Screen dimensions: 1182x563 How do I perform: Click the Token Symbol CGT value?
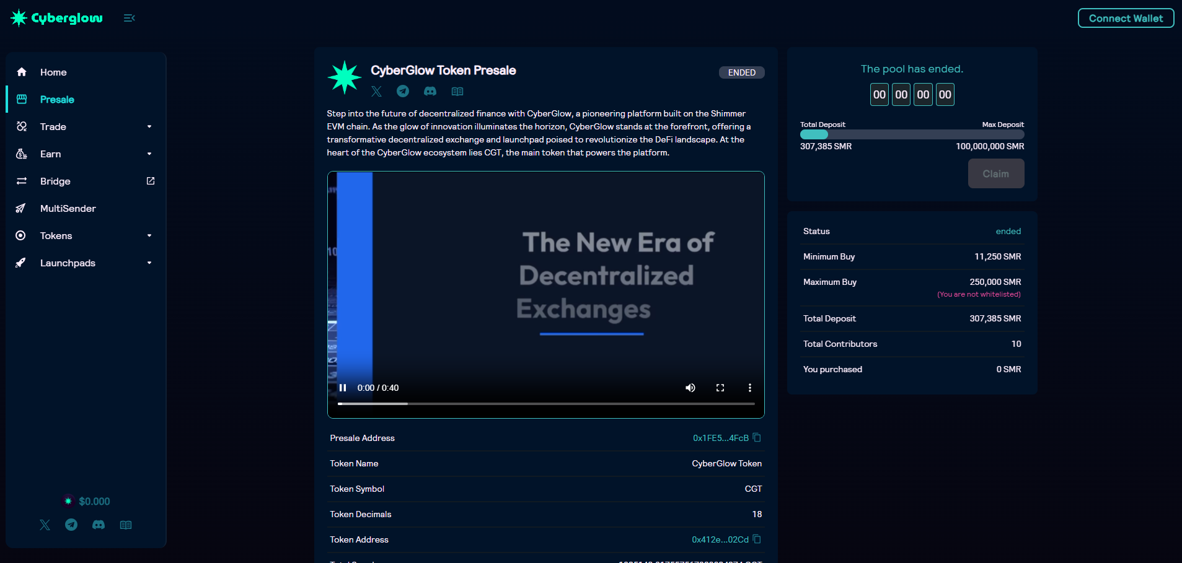click(x=753, y=489)
